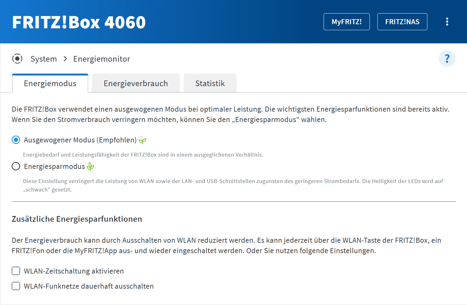Click the breadcrumb chevron after System
This screenshot has height=305, width=467.
(x=65, y=59)
